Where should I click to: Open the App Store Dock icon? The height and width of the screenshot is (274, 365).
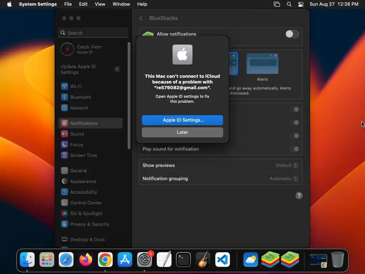coord(125,259)
